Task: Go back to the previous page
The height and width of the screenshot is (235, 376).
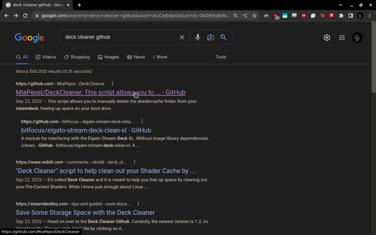Action: point(7,15)
